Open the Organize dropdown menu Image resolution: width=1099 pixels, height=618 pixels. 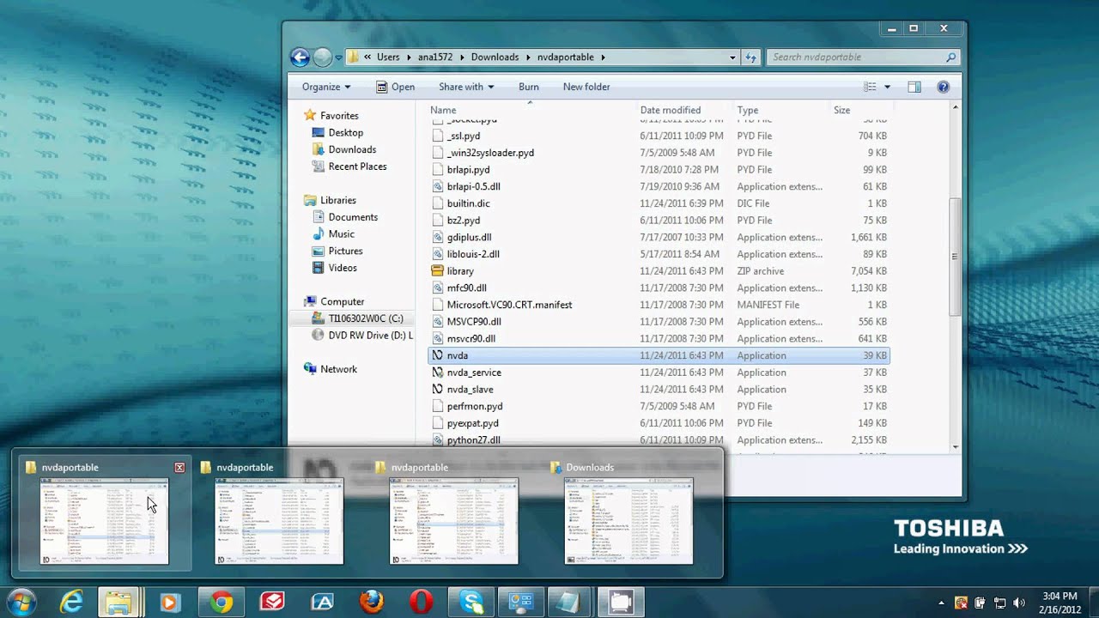(x=326, y=87)
